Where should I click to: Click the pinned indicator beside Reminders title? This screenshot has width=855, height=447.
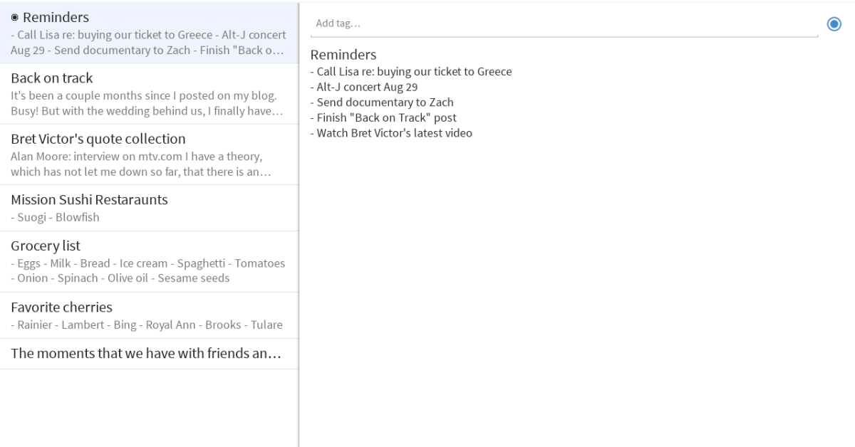[x=15, y=17]
